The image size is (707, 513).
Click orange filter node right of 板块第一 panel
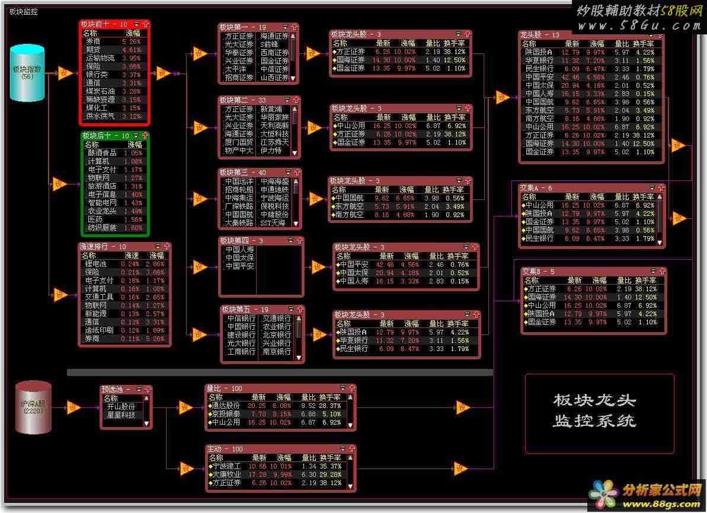(312, 54)
